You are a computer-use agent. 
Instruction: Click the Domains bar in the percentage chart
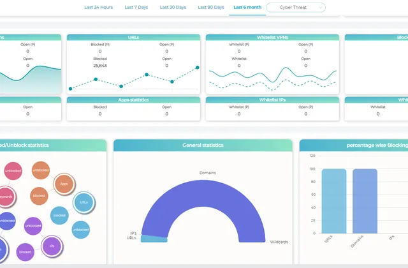click(x=365, y=201)
